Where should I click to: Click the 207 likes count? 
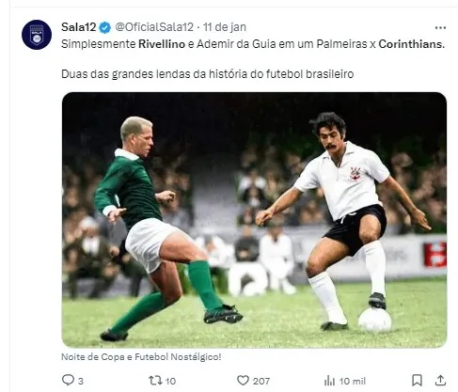[261, 381]
